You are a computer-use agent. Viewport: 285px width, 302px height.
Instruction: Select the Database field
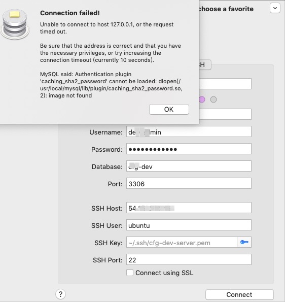coord(189,166)
